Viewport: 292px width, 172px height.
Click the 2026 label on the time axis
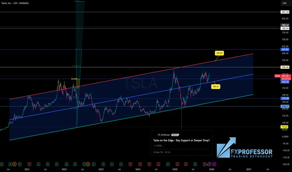click(x=211, y=169)
